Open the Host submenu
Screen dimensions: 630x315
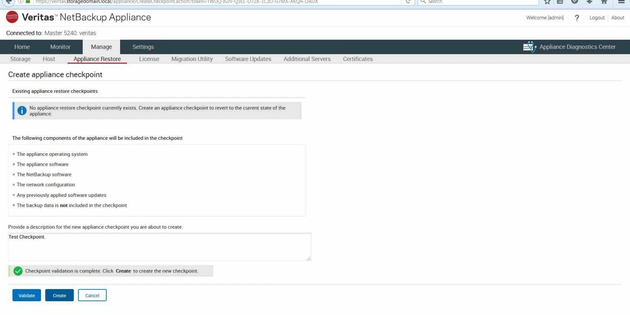[x=49, y=59]
